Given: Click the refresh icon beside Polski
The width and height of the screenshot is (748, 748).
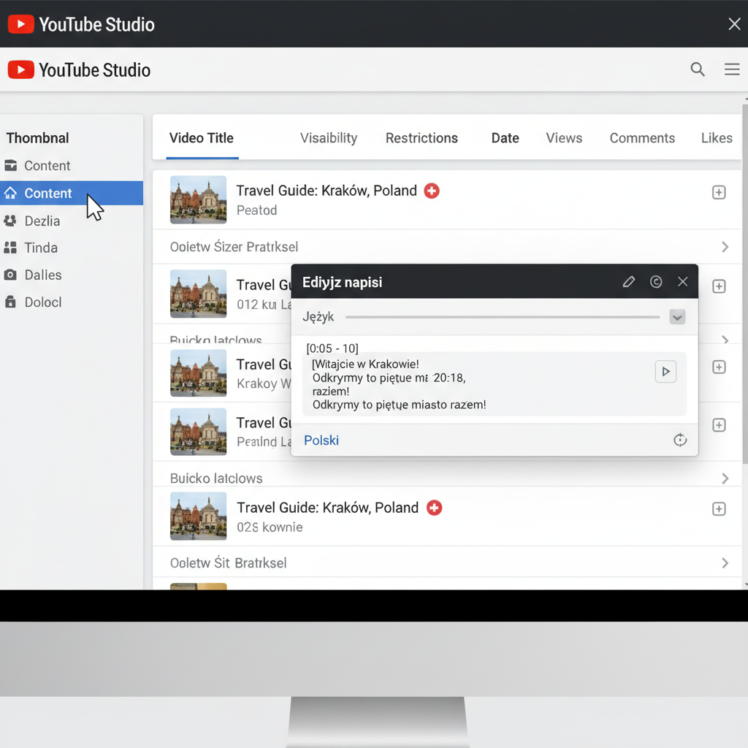Looking at the screenshot, I should click(x=680, y=440).
